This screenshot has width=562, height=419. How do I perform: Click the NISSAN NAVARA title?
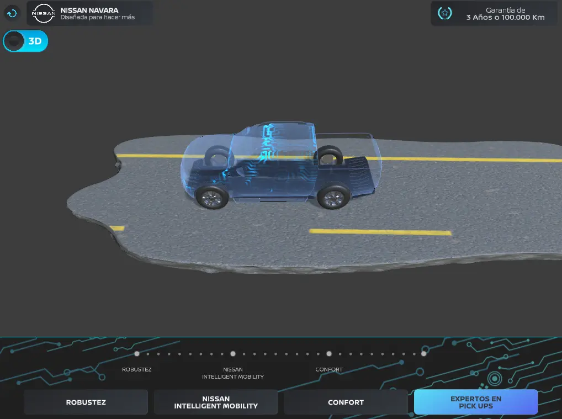89,10
